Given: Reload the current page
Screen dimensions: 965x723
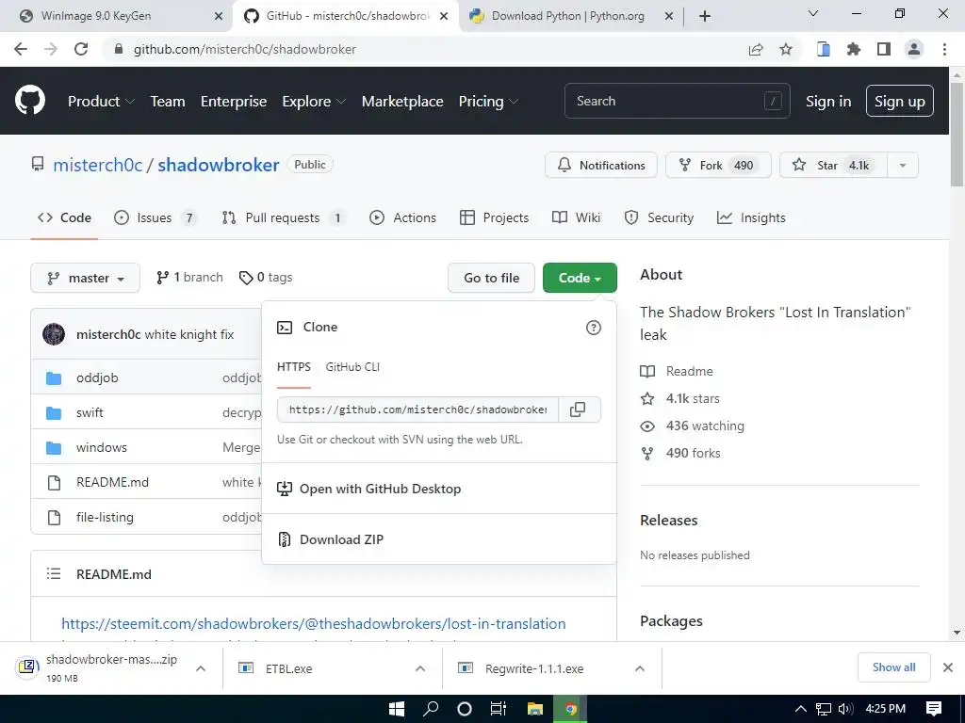Looking at the screenshot, I should [81, 49].
